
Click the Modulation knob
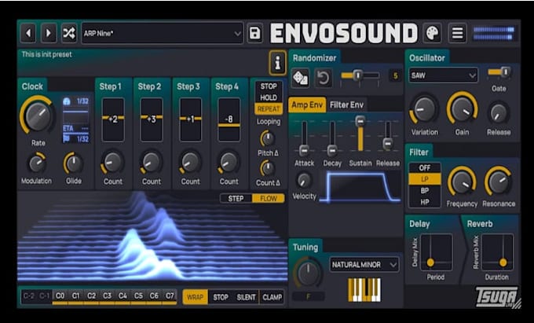pyautogui.click(x=37, y=163)
